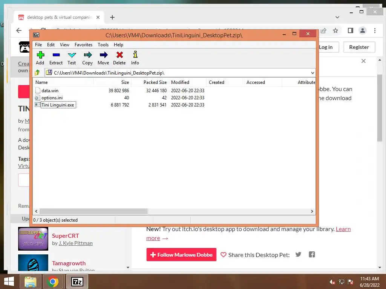Sort by the Accessed column header

tap(263, 82)
